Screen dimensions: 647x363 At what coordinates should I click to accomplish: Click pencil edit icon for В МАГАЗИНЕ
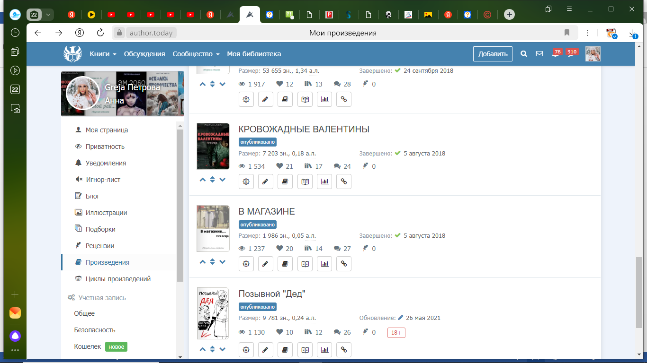point(266,264)
